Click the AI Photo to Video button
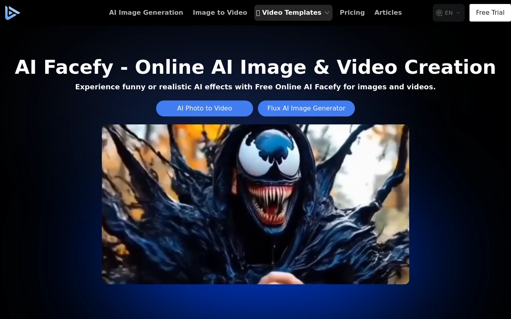Viewport: 511px width, 319px height. (204, 108)
